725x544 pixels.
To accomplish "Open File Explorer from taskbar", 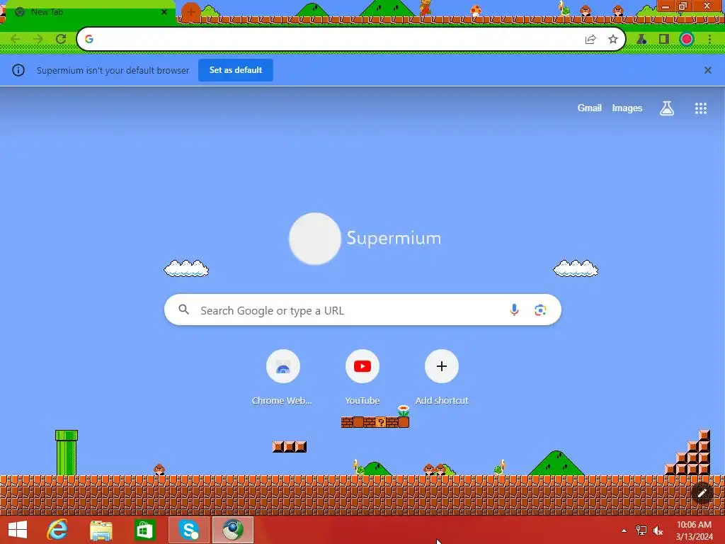I will pyautogui.click(x=101, y=530).
